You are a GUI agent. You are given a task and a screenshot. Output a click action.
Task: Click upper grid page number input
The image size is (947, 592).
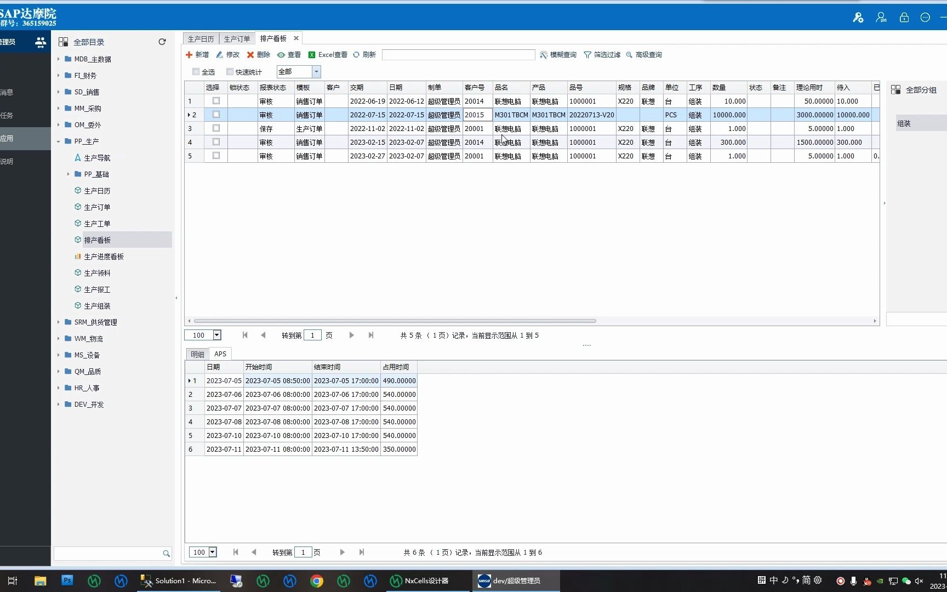pyautogui.click(x=312, y=335)
